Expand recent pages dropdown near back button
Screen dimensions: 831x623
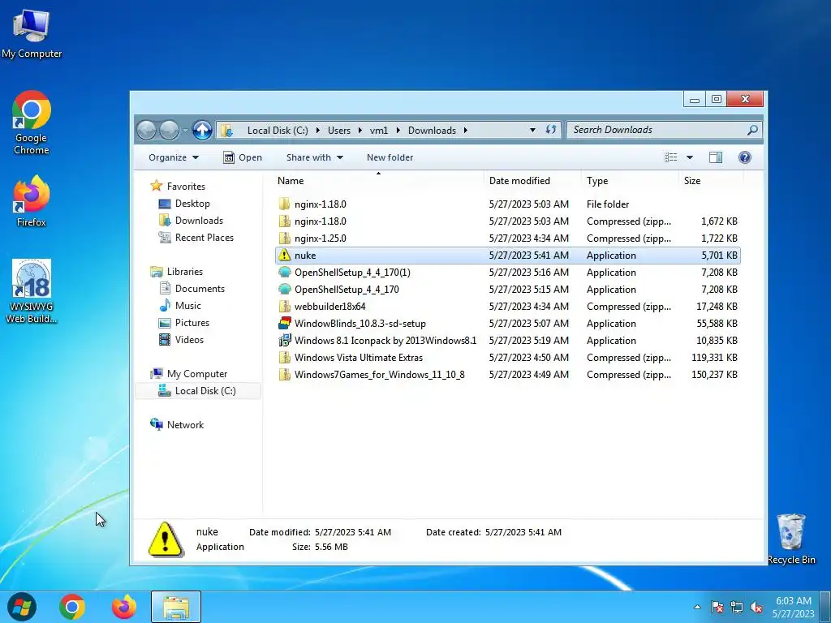[x=185, y=130]
